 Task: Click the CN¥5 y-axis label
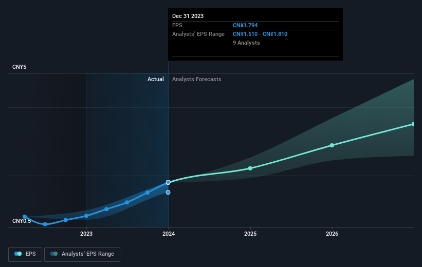click(x=19, y=67)
